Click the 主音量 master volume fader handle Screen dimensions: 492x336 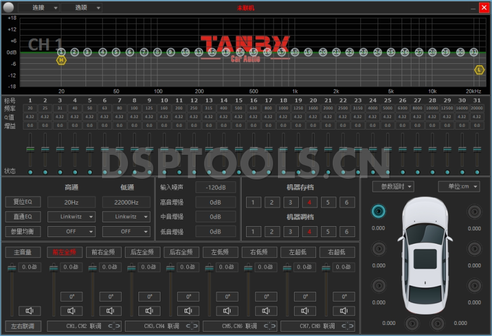click(x=12, y=268)
